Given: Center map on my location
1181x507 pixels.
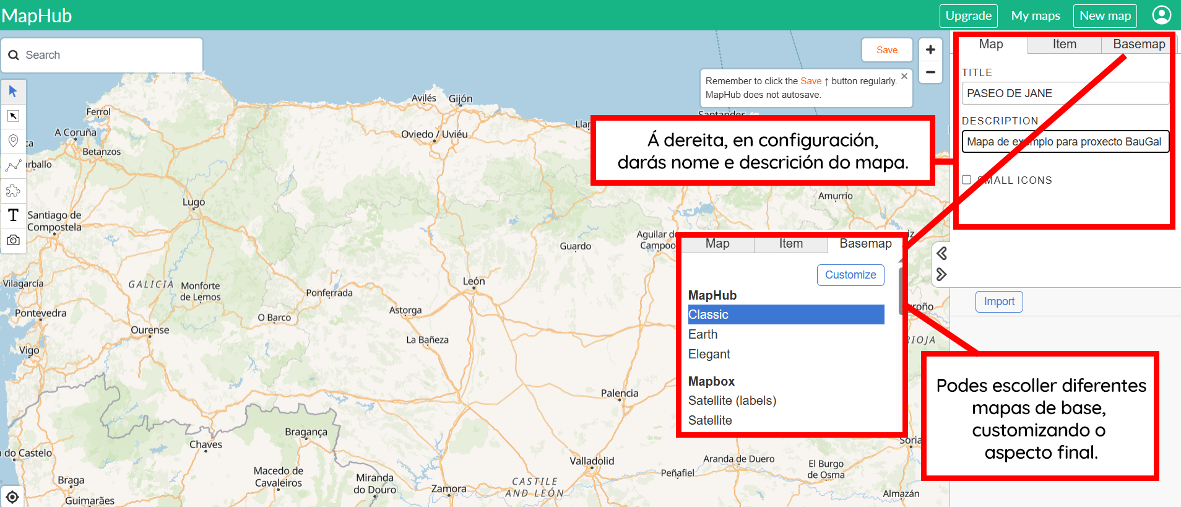Looking at the screenshot, I should [12, 496].
